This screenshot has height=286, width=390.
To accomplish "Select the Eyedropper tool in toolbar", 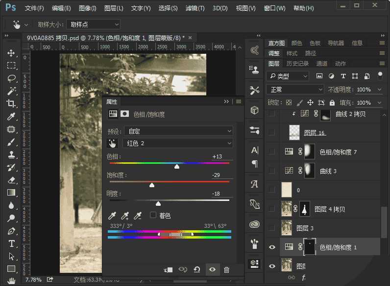I will (11, 116).
